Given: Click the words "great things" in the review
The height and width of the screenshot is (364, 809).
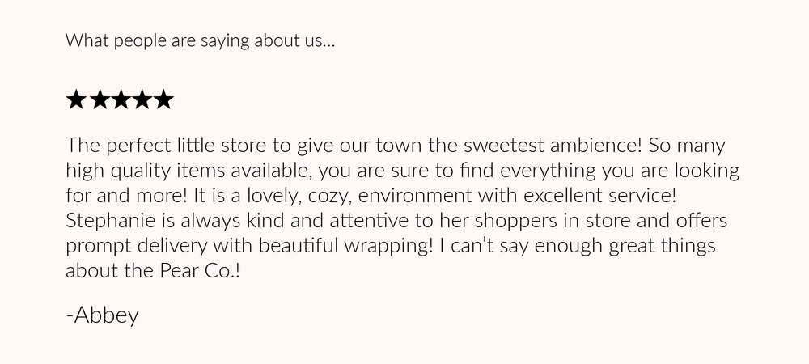Looking at the screenshot, I should [662, 246].
